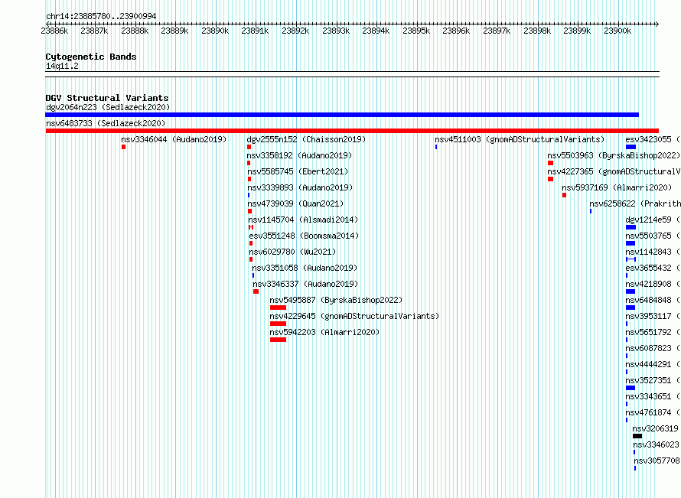
Task: Click ruler position 23894k
Action: 376,31
